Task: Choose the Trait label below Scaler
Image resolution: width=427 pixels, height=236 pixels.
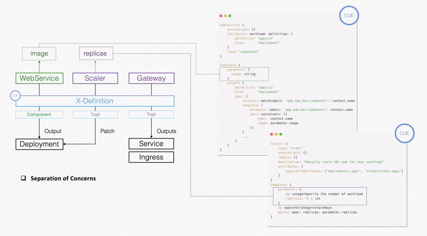Action: pos(95,115)
